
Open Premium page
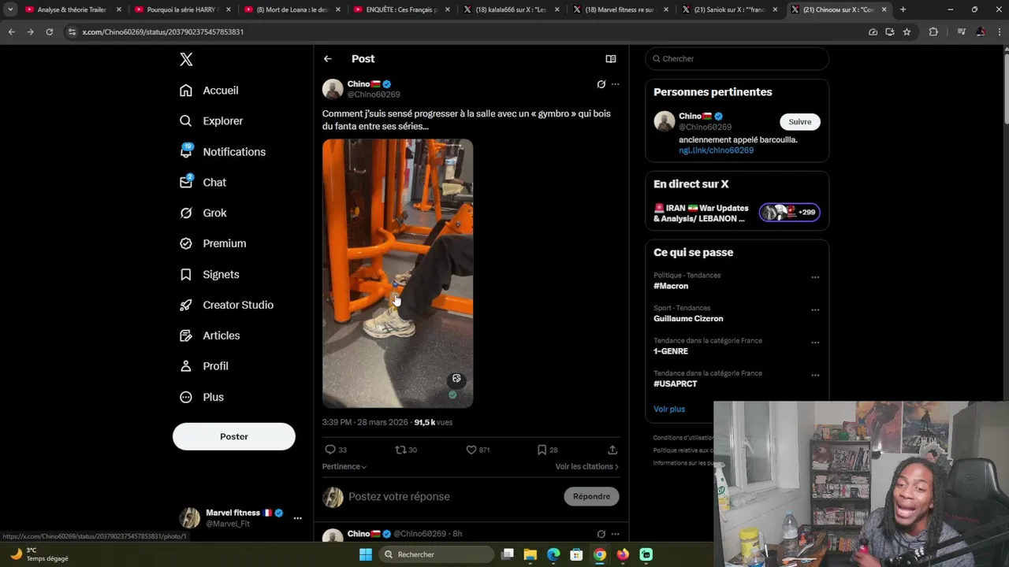213,243
